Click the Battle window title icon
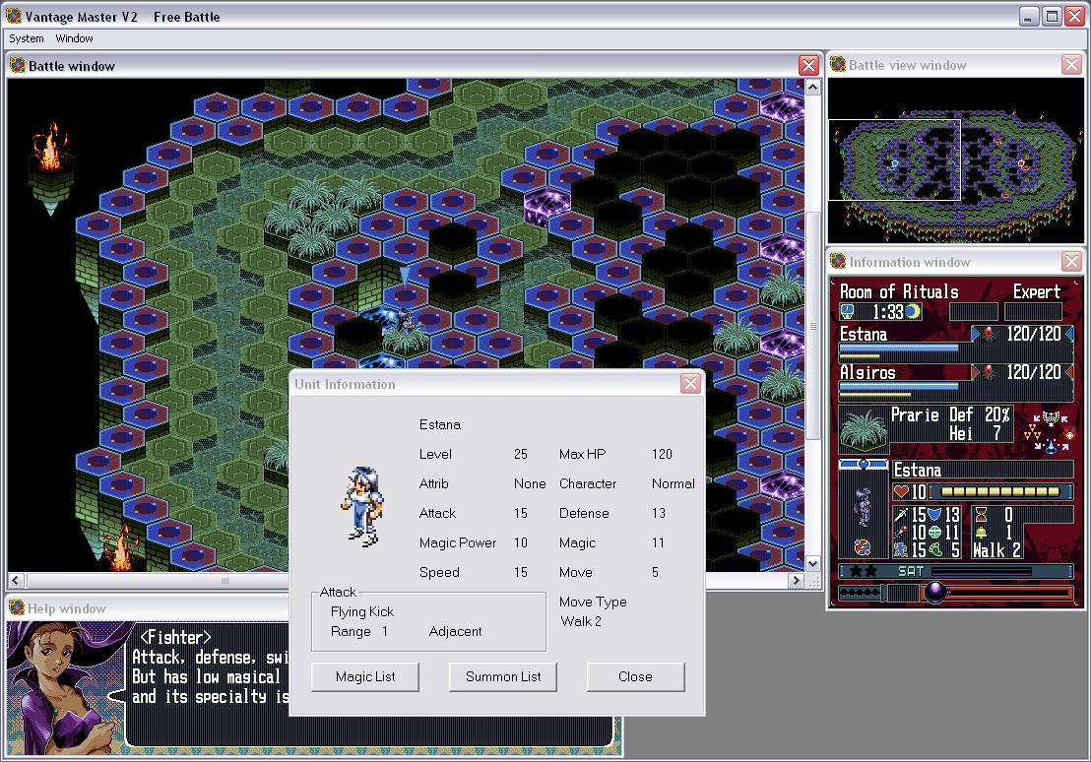The height and width of the screenshot is (762, 1091). pyautogui.click(x=18, y=65)
